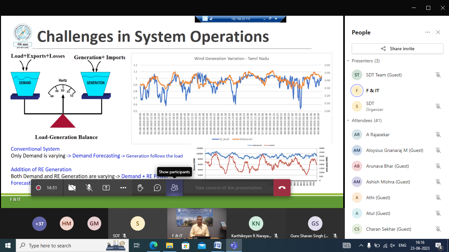Collapse the Attendees (41) section
The height and width of the screenshot is (252, 449).
(x=348, y=120)
